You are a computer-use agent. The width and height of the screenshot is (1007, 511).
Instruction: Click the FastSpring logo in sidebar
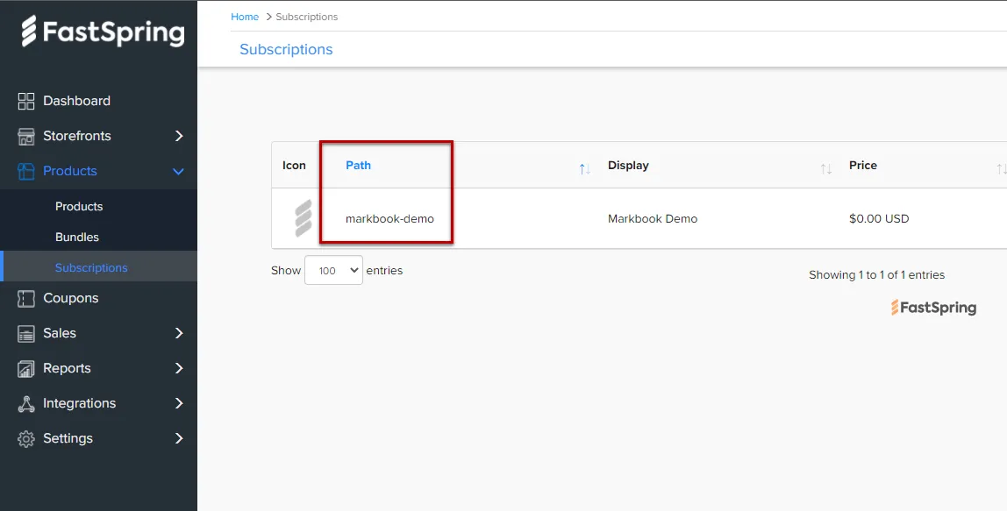point(103,32)
